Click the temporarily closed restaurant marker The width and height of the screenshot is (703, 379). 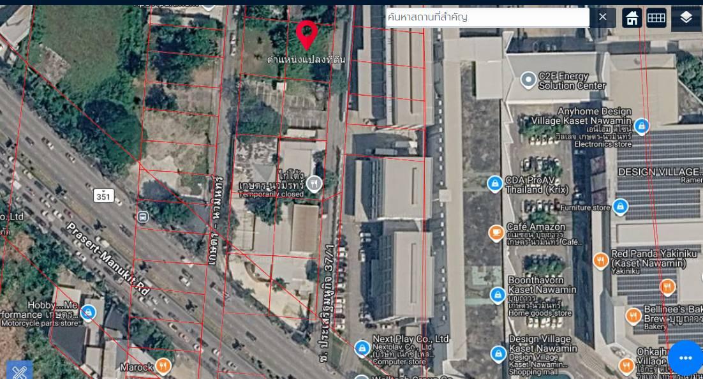pos(313,184)
